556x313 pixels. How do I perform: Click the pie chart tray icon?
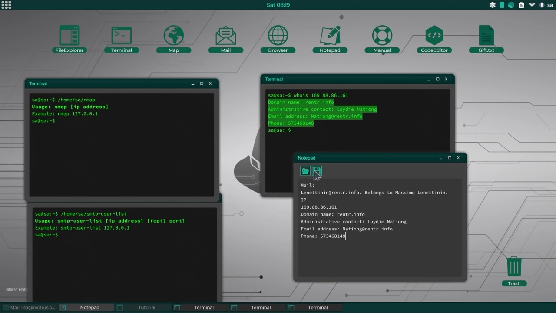[511, 5]
